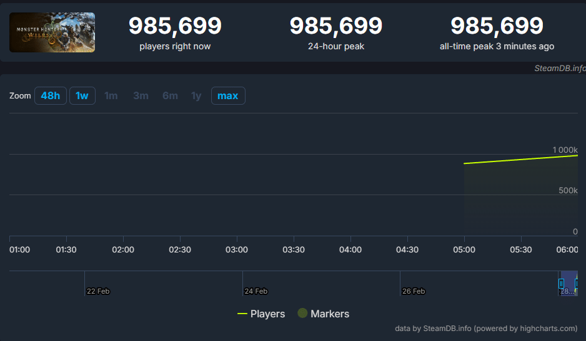Click the 'all-time peak 3 minutes ago' label
The height and width of the screenshot is (341, 586).
(497, 46)
